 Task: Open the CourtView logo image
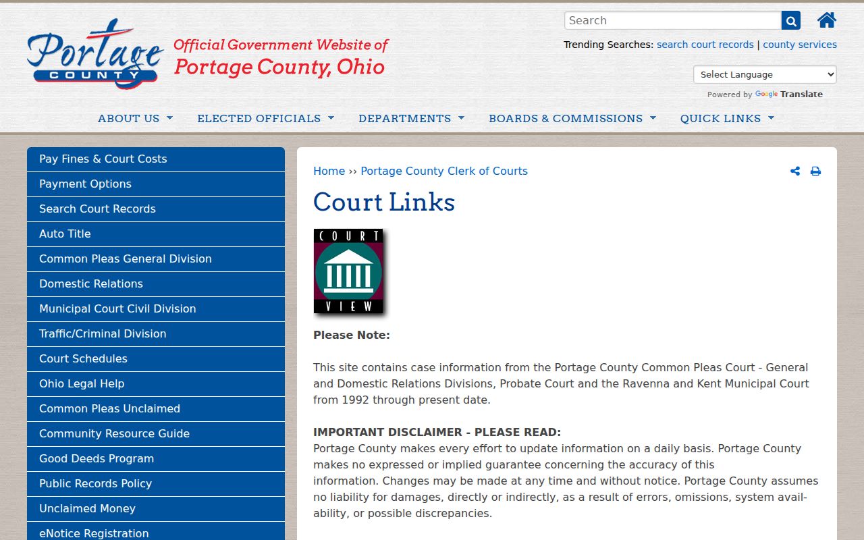point(350,273)
